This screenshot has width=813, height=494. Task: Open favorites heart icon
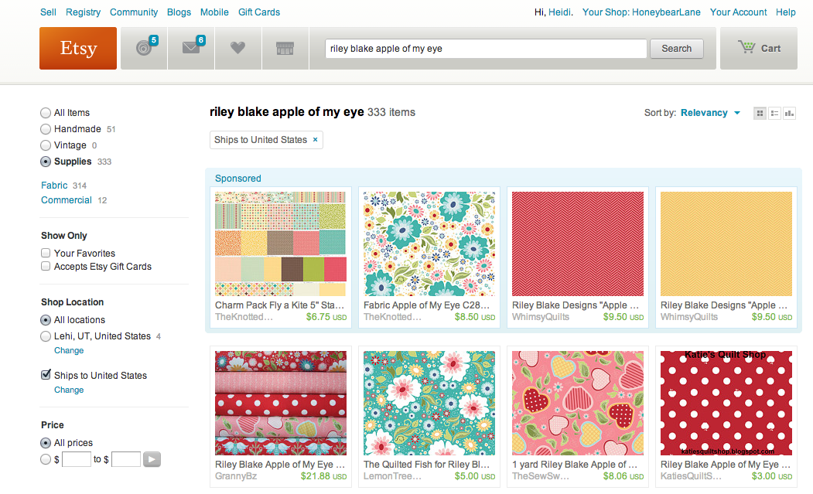pos(238,48)
